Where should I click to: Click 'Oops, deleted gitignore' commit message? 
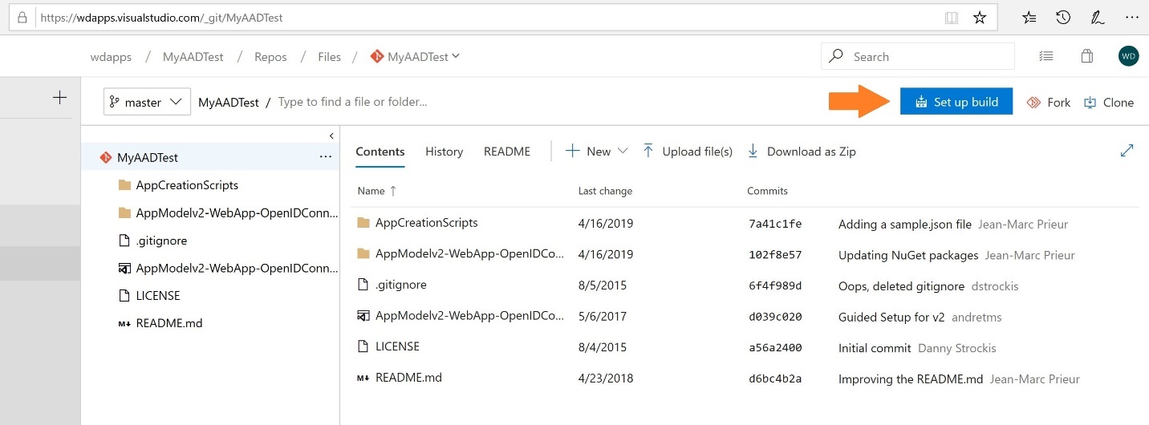(x=900, y=285)
